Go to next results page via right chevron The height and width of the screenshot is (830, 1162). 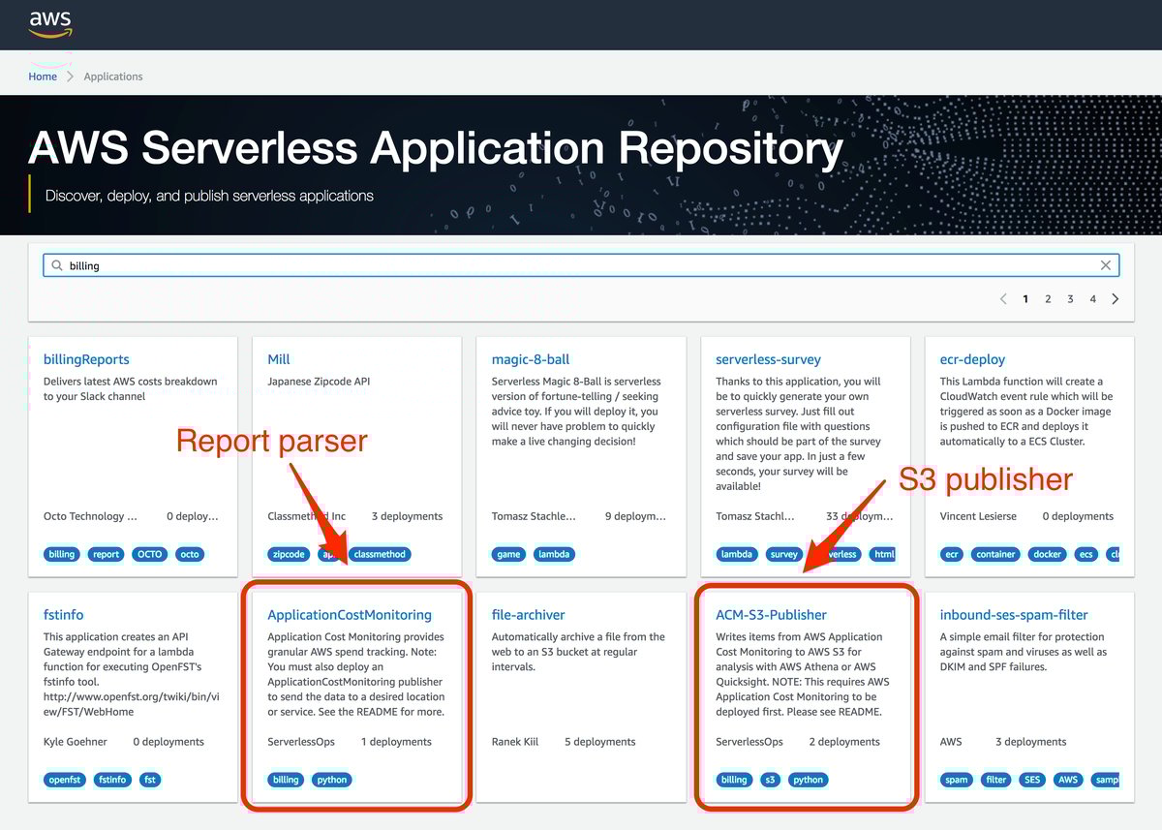pos(1116,299)
